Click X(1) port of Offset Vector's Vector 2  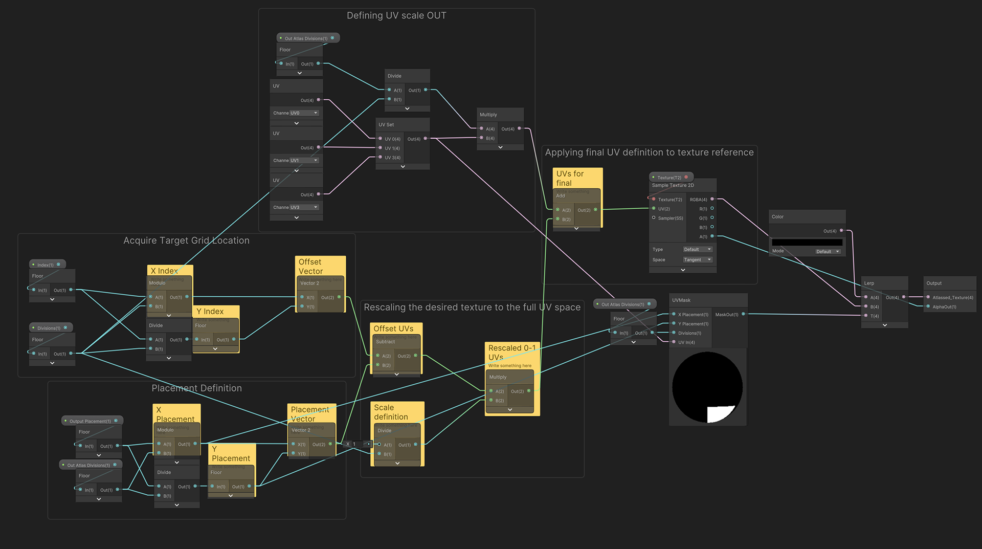(x=302, y=297)
